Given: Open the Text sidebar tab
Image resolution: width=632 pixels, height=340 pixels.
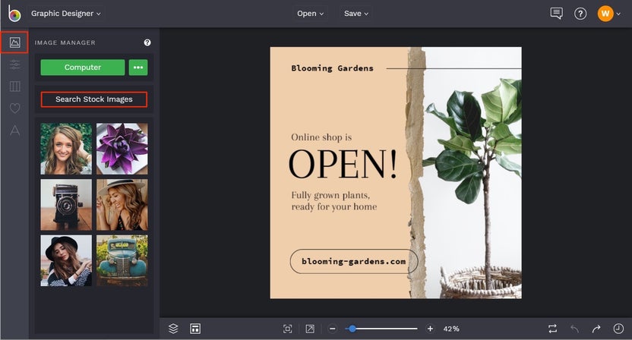Looking at the screenshot, I should point(15,130).
